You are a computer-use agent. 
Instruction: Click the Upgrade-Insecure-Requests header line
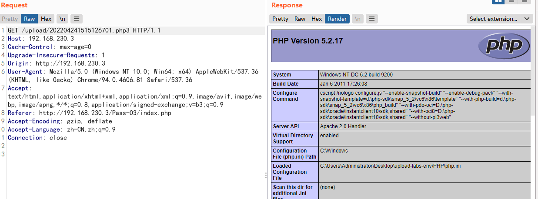(x=56, y=55)
